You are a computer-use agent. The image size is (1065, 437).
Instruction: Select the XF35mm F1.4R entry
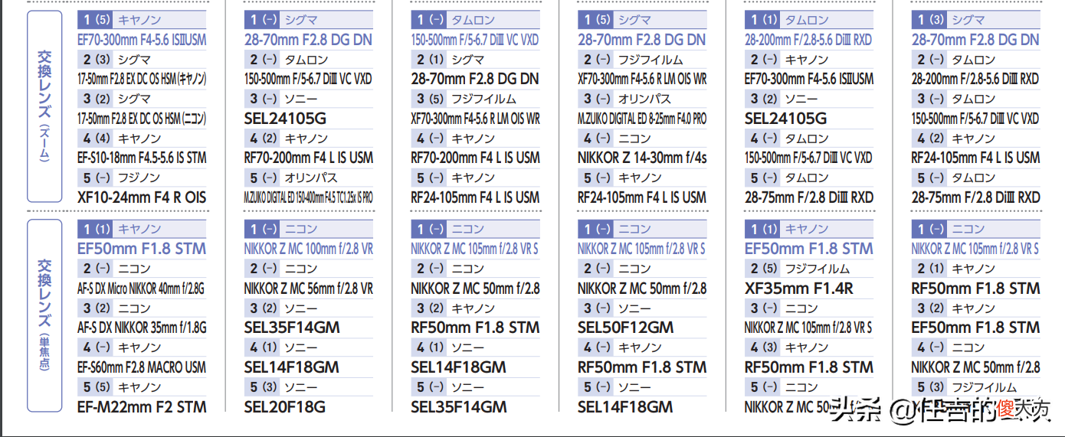[799, 289]
